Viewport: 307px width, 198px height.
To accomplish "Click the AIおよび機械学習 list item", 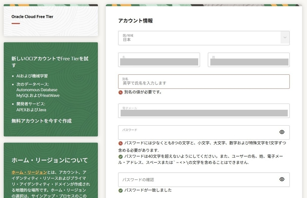I will point(32,76).
